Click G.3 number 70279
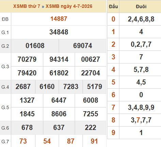Viewport: 161px width, 147px height. [27, 59]
